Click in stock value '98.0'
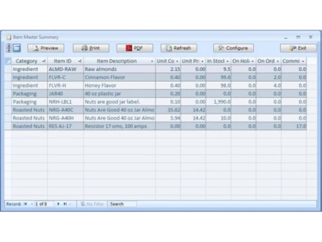This screenshot has height=242, width=322. click(218, 86)
